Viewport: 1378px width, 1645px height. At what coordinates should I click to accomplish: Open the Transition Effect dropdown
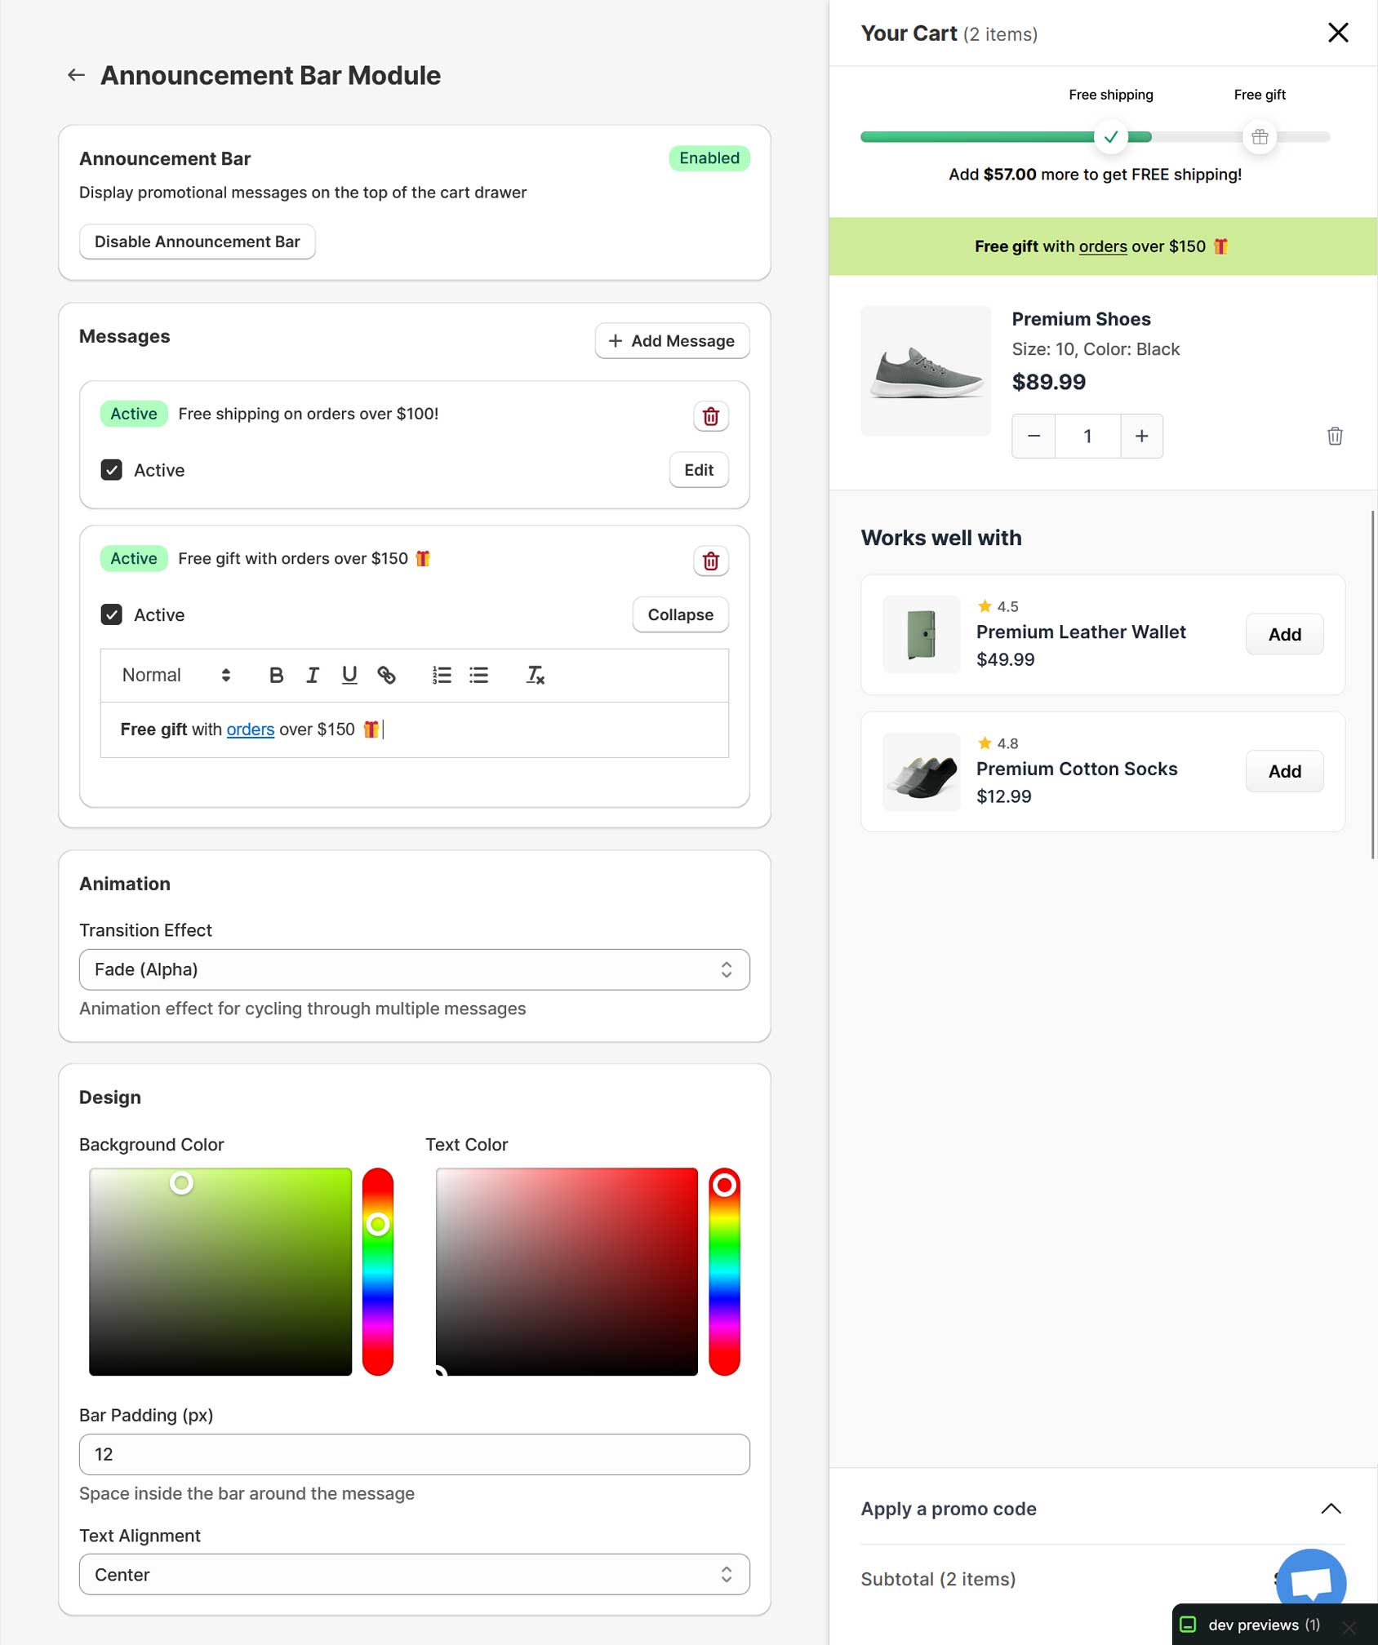pyautogui.click(x=414, y=969)
